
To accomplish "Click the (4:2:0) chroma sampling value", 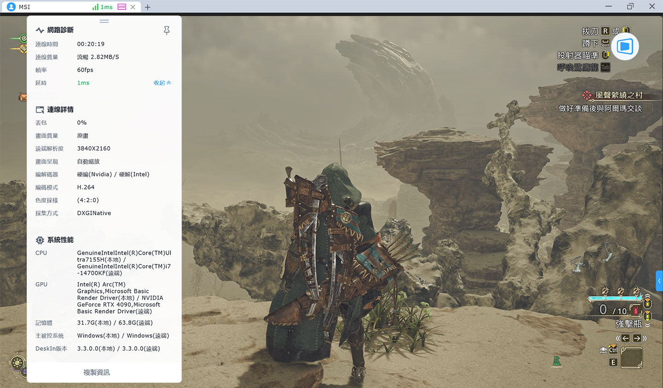I will (x=88, y=200).
